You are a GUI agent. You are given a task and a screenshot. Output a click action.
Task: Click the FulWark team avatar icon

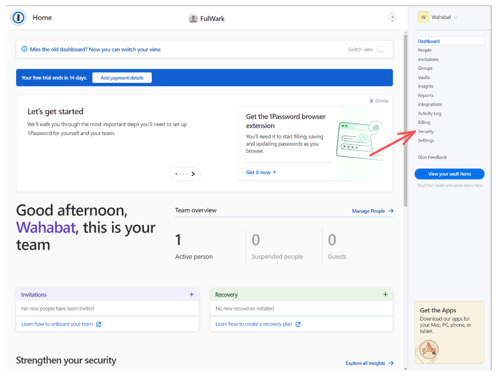pyautogui.click(x=193, y=18)
